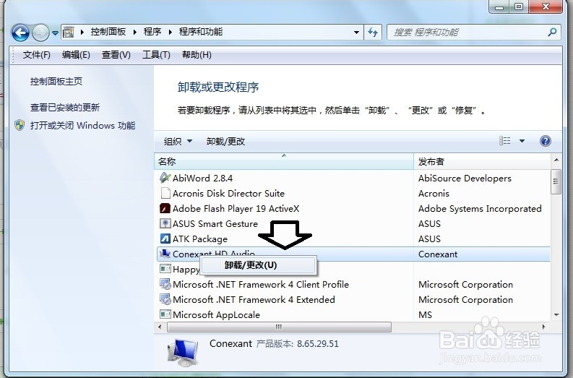Click the Conexant monitor icon in details pane
The height and width of the screenshot is (378, 573).
point(183,352)
